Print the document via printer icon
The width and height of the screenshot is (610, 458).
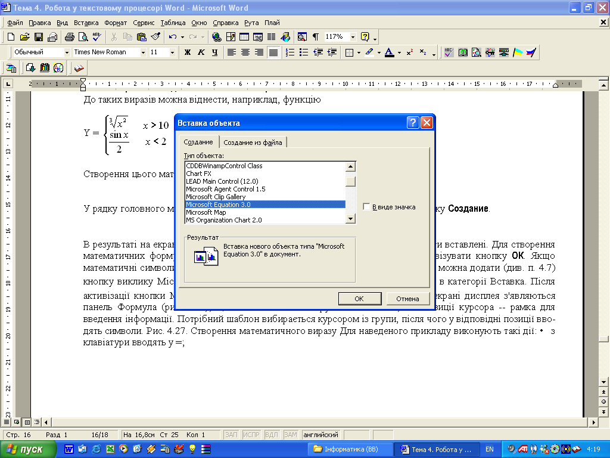point(69,37)
